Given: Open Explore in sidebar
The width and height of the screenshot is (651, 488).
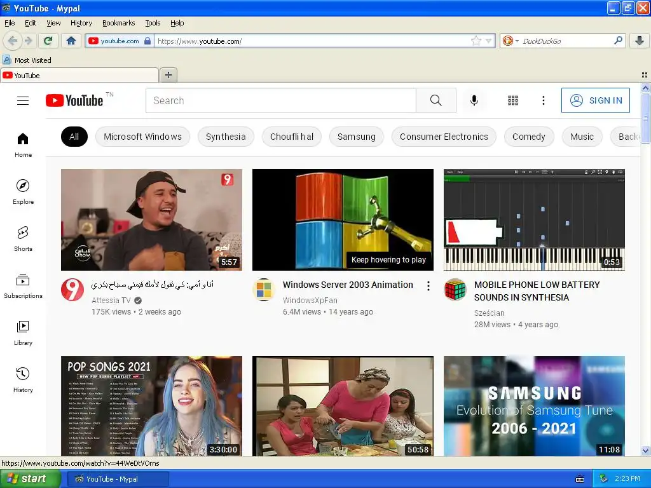Looking at the screenshot, I should tap(23, 192).
